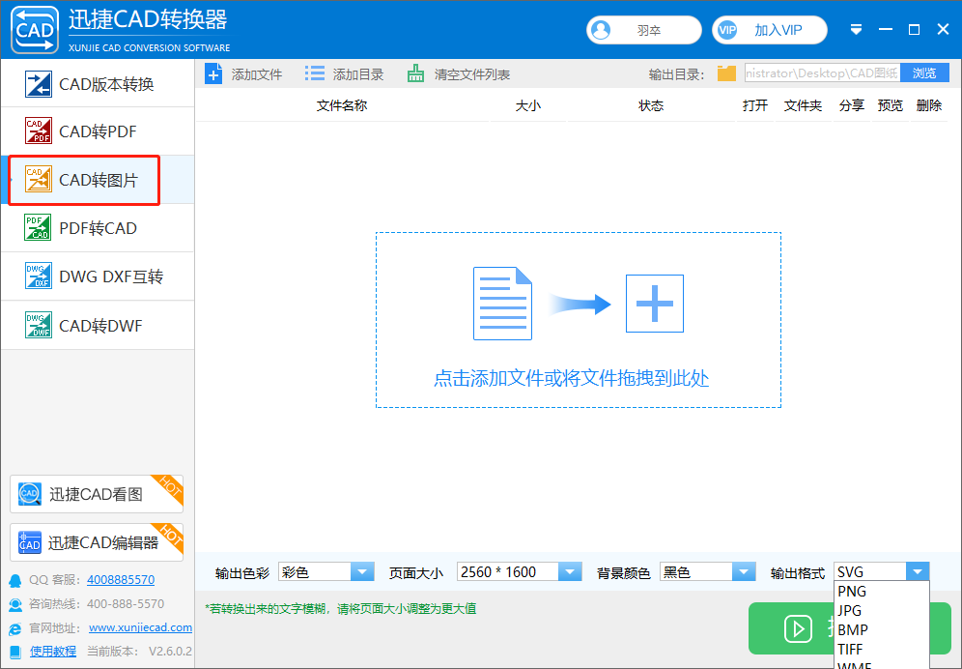This screenshot has width=962, height=669.
Task: Click the PDF转CAD green icon
Action: pos(38,227)
